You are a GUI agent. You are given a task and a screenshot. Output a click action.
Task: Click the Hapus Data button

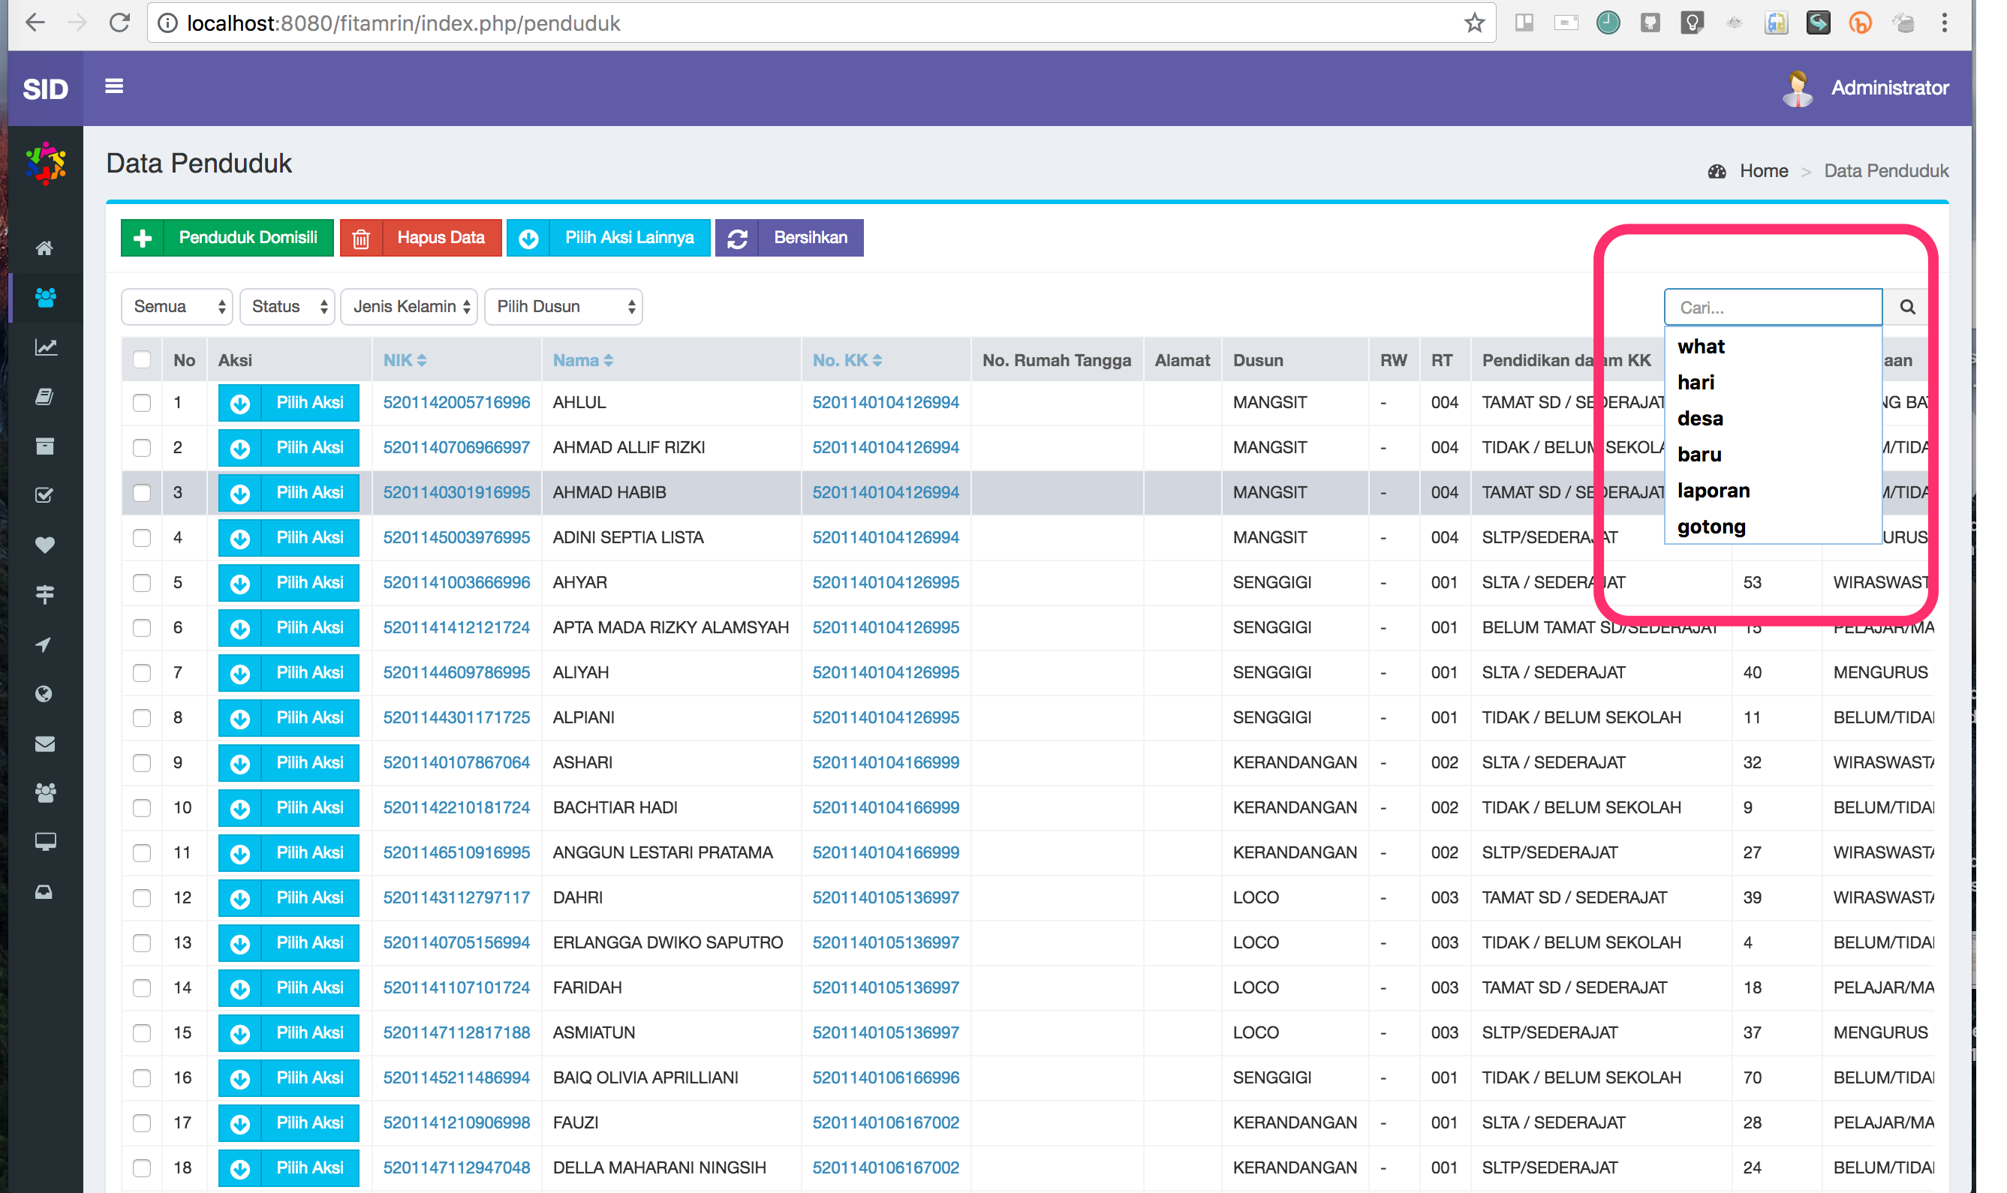pos(421,238)
